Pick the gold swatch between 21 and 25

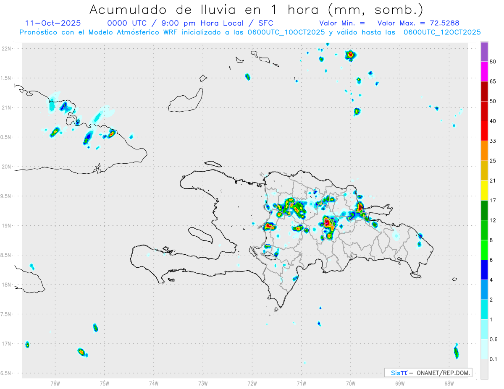[485, 170]
